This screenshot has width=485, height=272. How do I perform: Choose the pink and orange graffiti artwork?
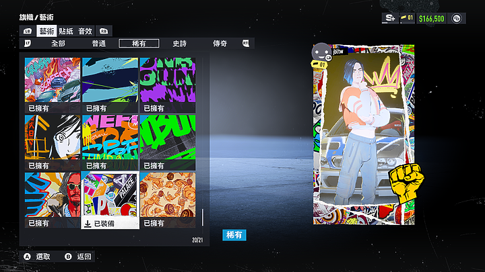(x=110, y=142)
